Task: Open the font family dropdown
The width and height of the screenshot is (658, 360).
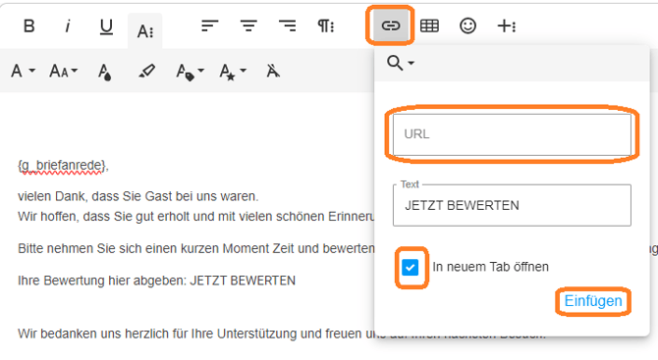Action: (23, 71)
